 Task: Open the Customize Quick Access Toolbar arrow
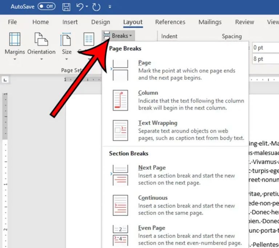[x=110, y=7]
